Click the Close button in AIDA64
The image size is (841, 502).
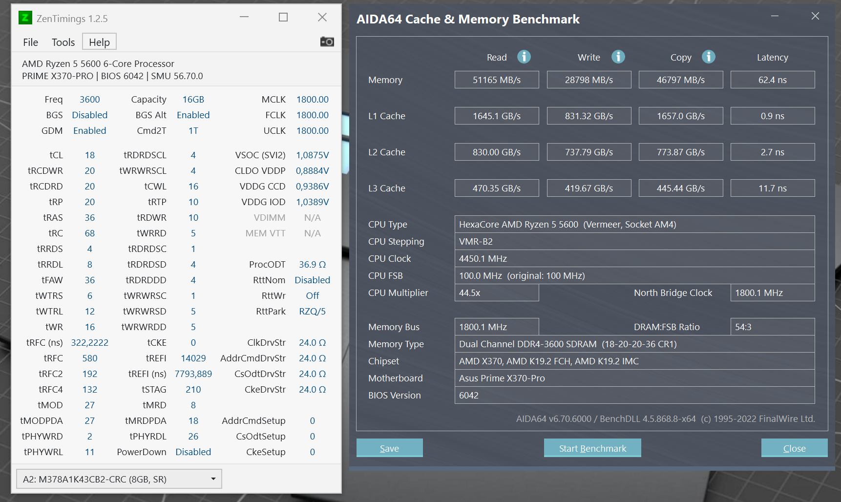click(795, 448)
